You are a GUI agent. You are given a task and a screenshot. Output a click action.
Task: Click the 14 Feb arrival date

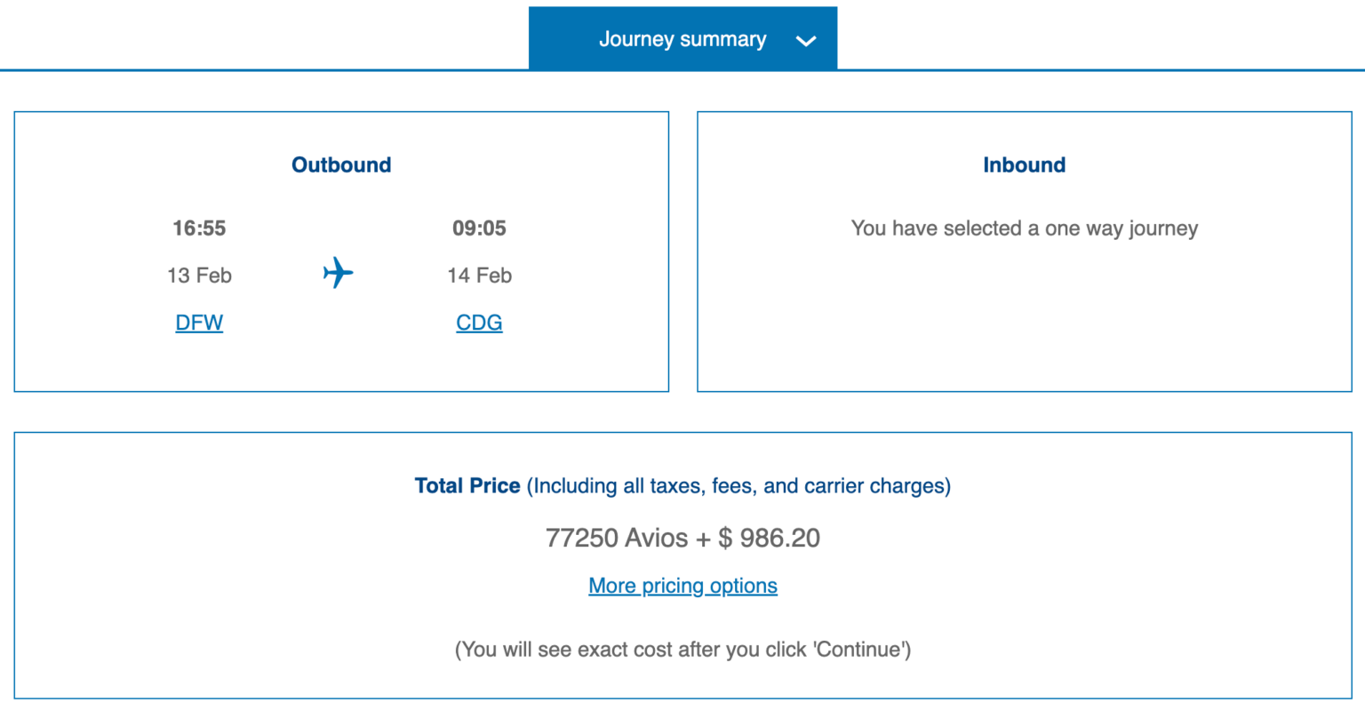(480, 275)
